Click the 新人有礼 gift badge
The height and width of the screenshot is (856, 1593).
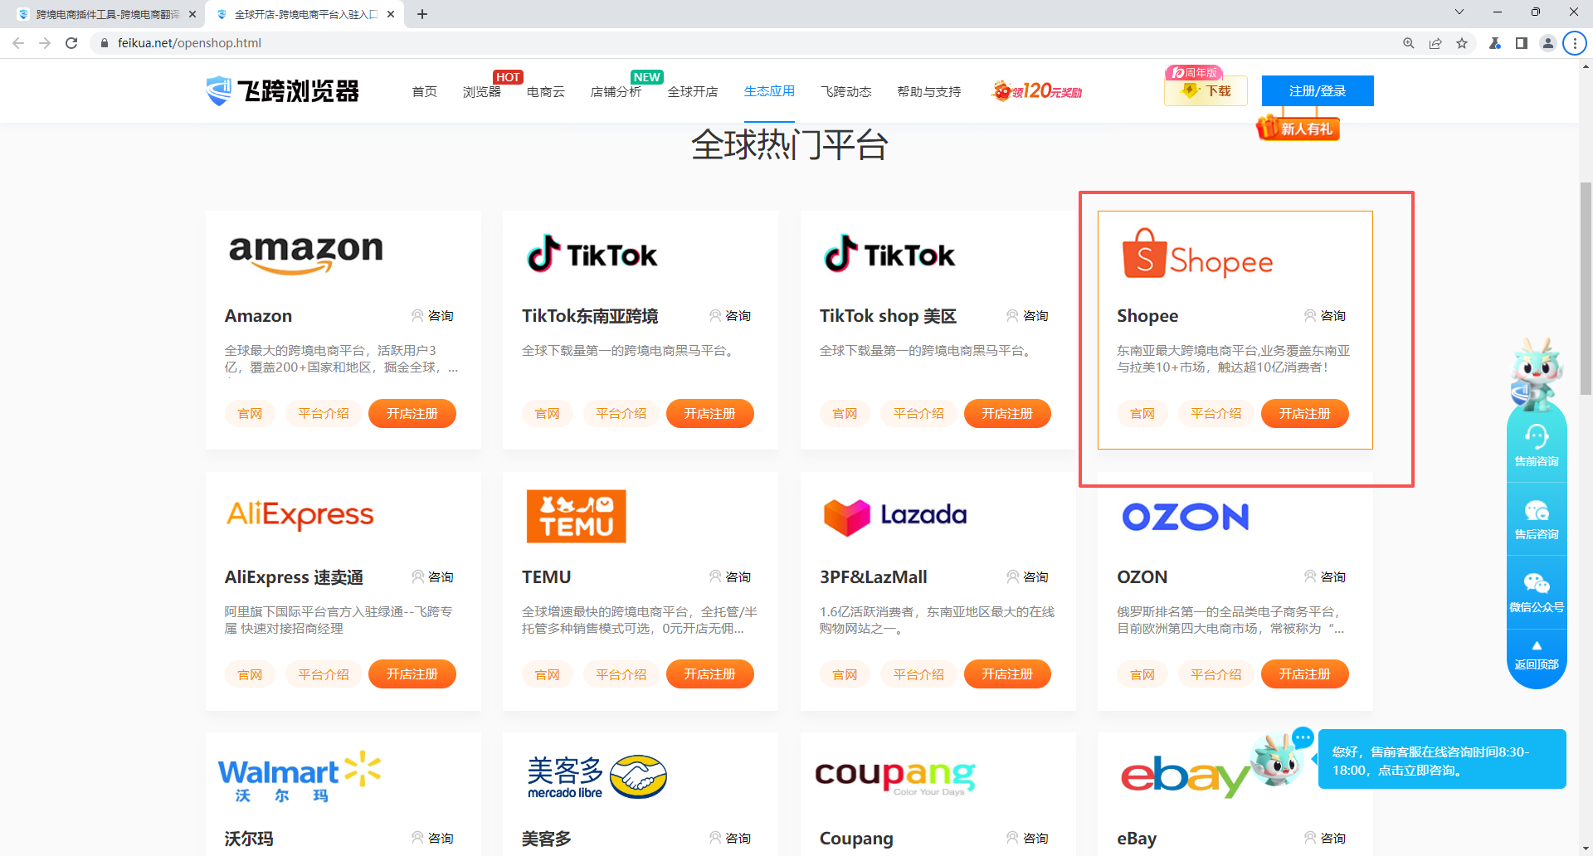click(1298, 128)
